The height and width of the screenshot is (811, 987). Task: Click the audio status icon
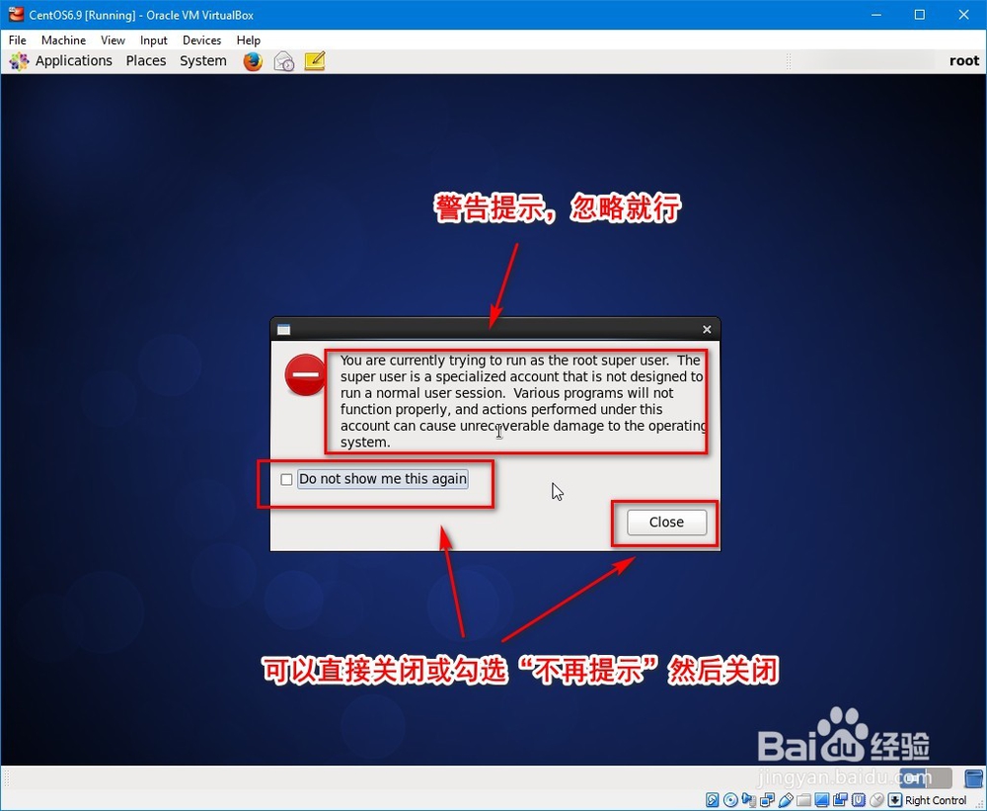(749, 800)
